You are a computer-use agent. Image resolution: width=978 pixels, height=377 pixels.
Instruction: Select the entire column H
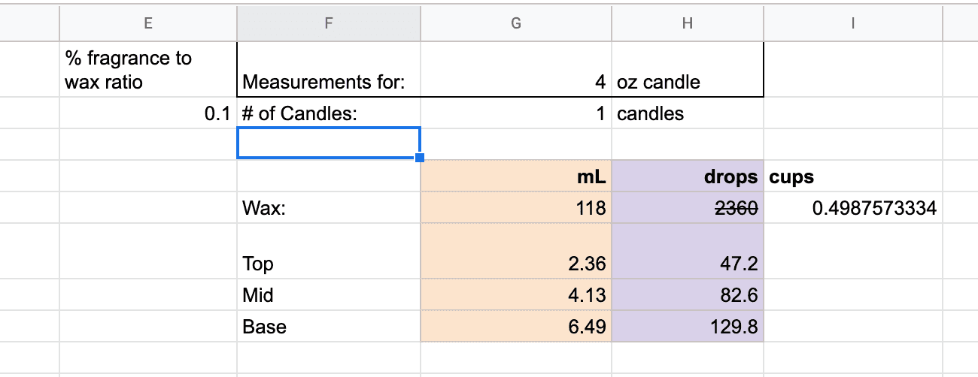point(687,23)
